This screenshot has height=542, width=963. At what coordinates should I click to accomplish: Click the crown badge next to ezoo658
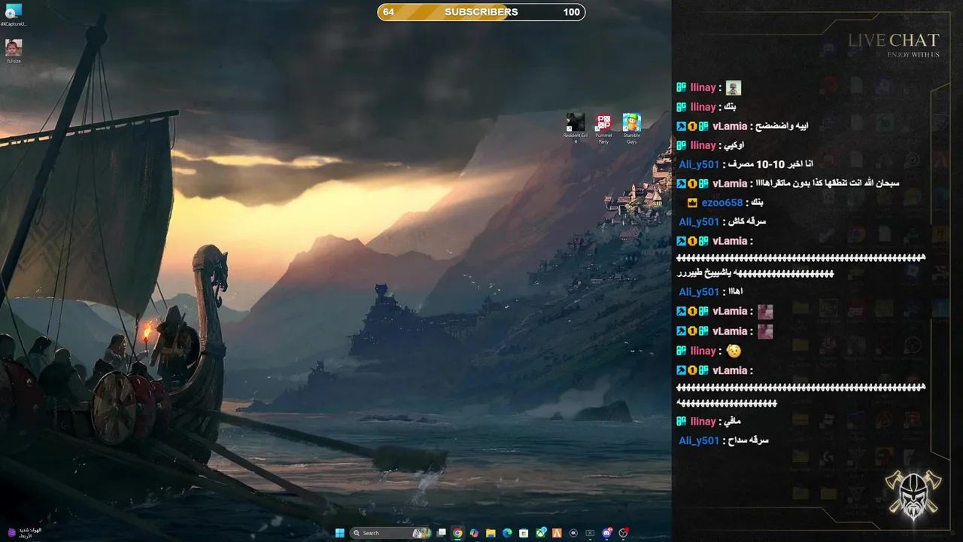tap(692, 202)
